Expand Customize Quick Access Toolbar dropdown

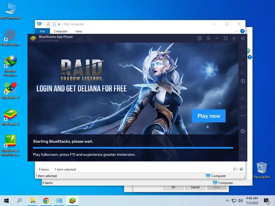pyautogui.click(x=59, y=24)
